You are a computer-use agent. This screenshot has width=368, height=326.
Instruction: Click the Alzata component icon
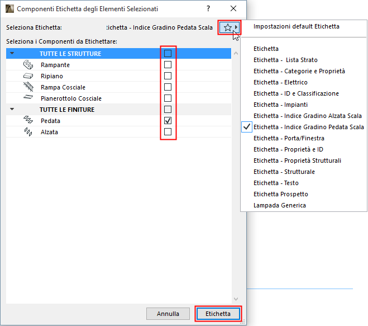28,131
